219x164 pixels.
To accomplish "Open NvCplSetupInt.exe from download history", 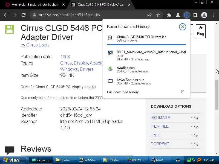I will pyautogui.click(x=146, y=81).
